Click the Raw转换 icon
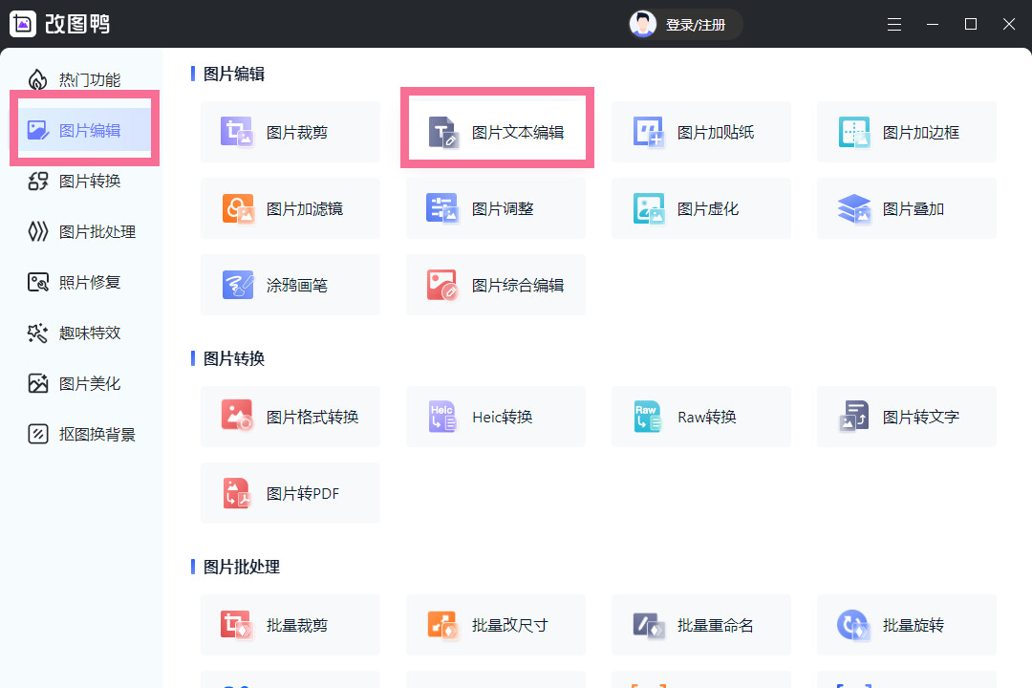The image size is (1032, 688). click(x=648, y=417)
